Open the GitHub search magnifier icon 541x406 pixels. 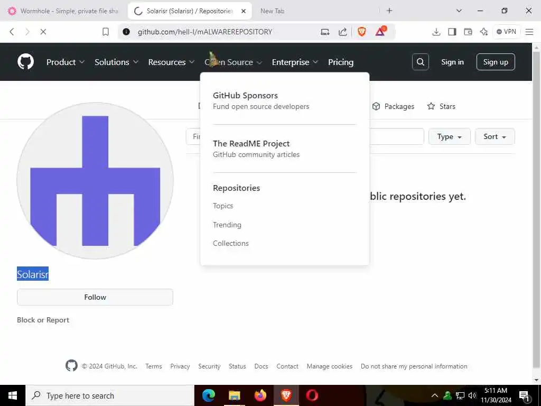[420, 62]
